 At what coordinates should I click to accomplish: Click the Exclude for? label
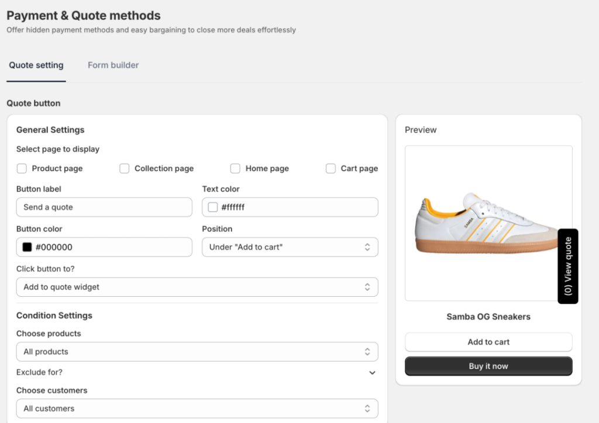[x=39, y=372]
